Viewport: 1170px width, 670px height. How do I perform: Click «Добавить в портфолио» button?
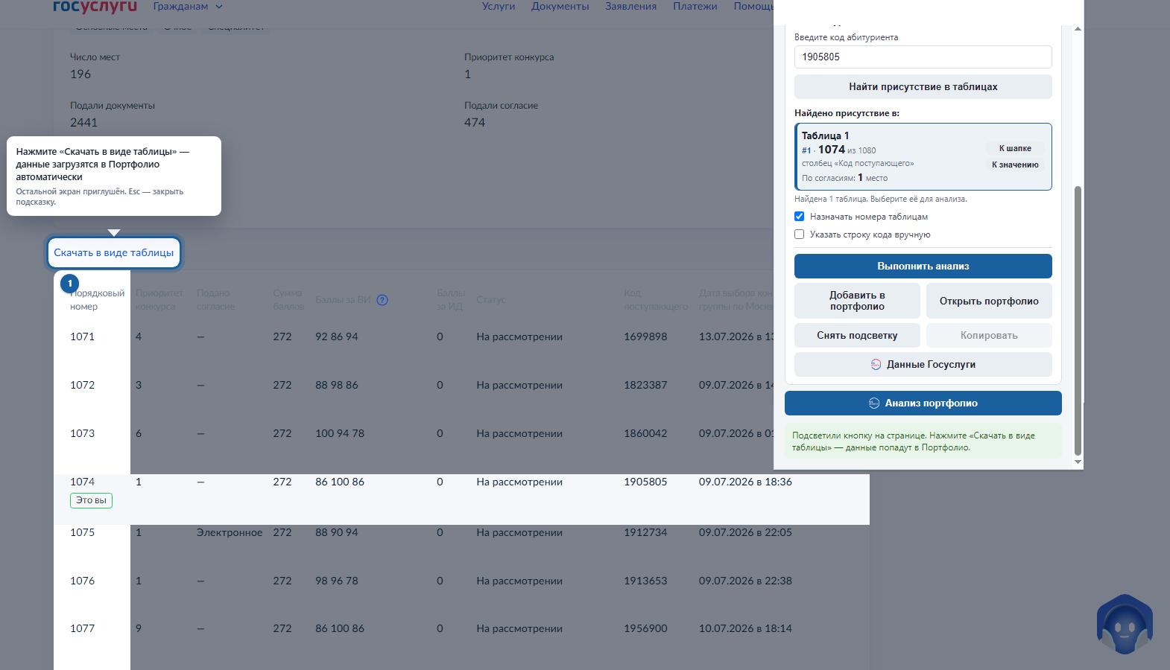point(858,301)
